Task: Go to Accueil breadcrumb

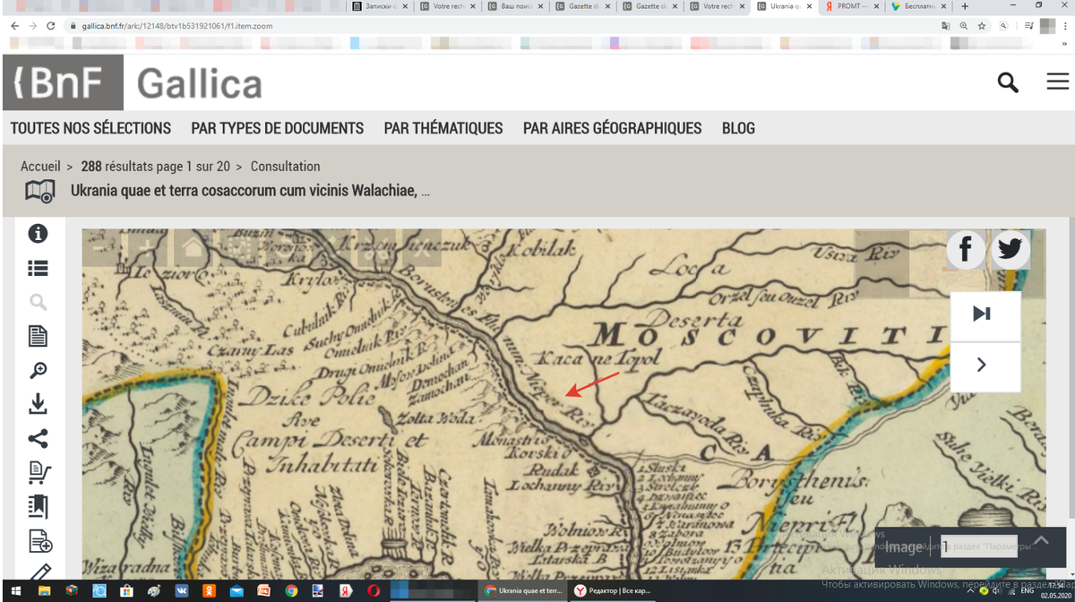Action: coord(40,167)
